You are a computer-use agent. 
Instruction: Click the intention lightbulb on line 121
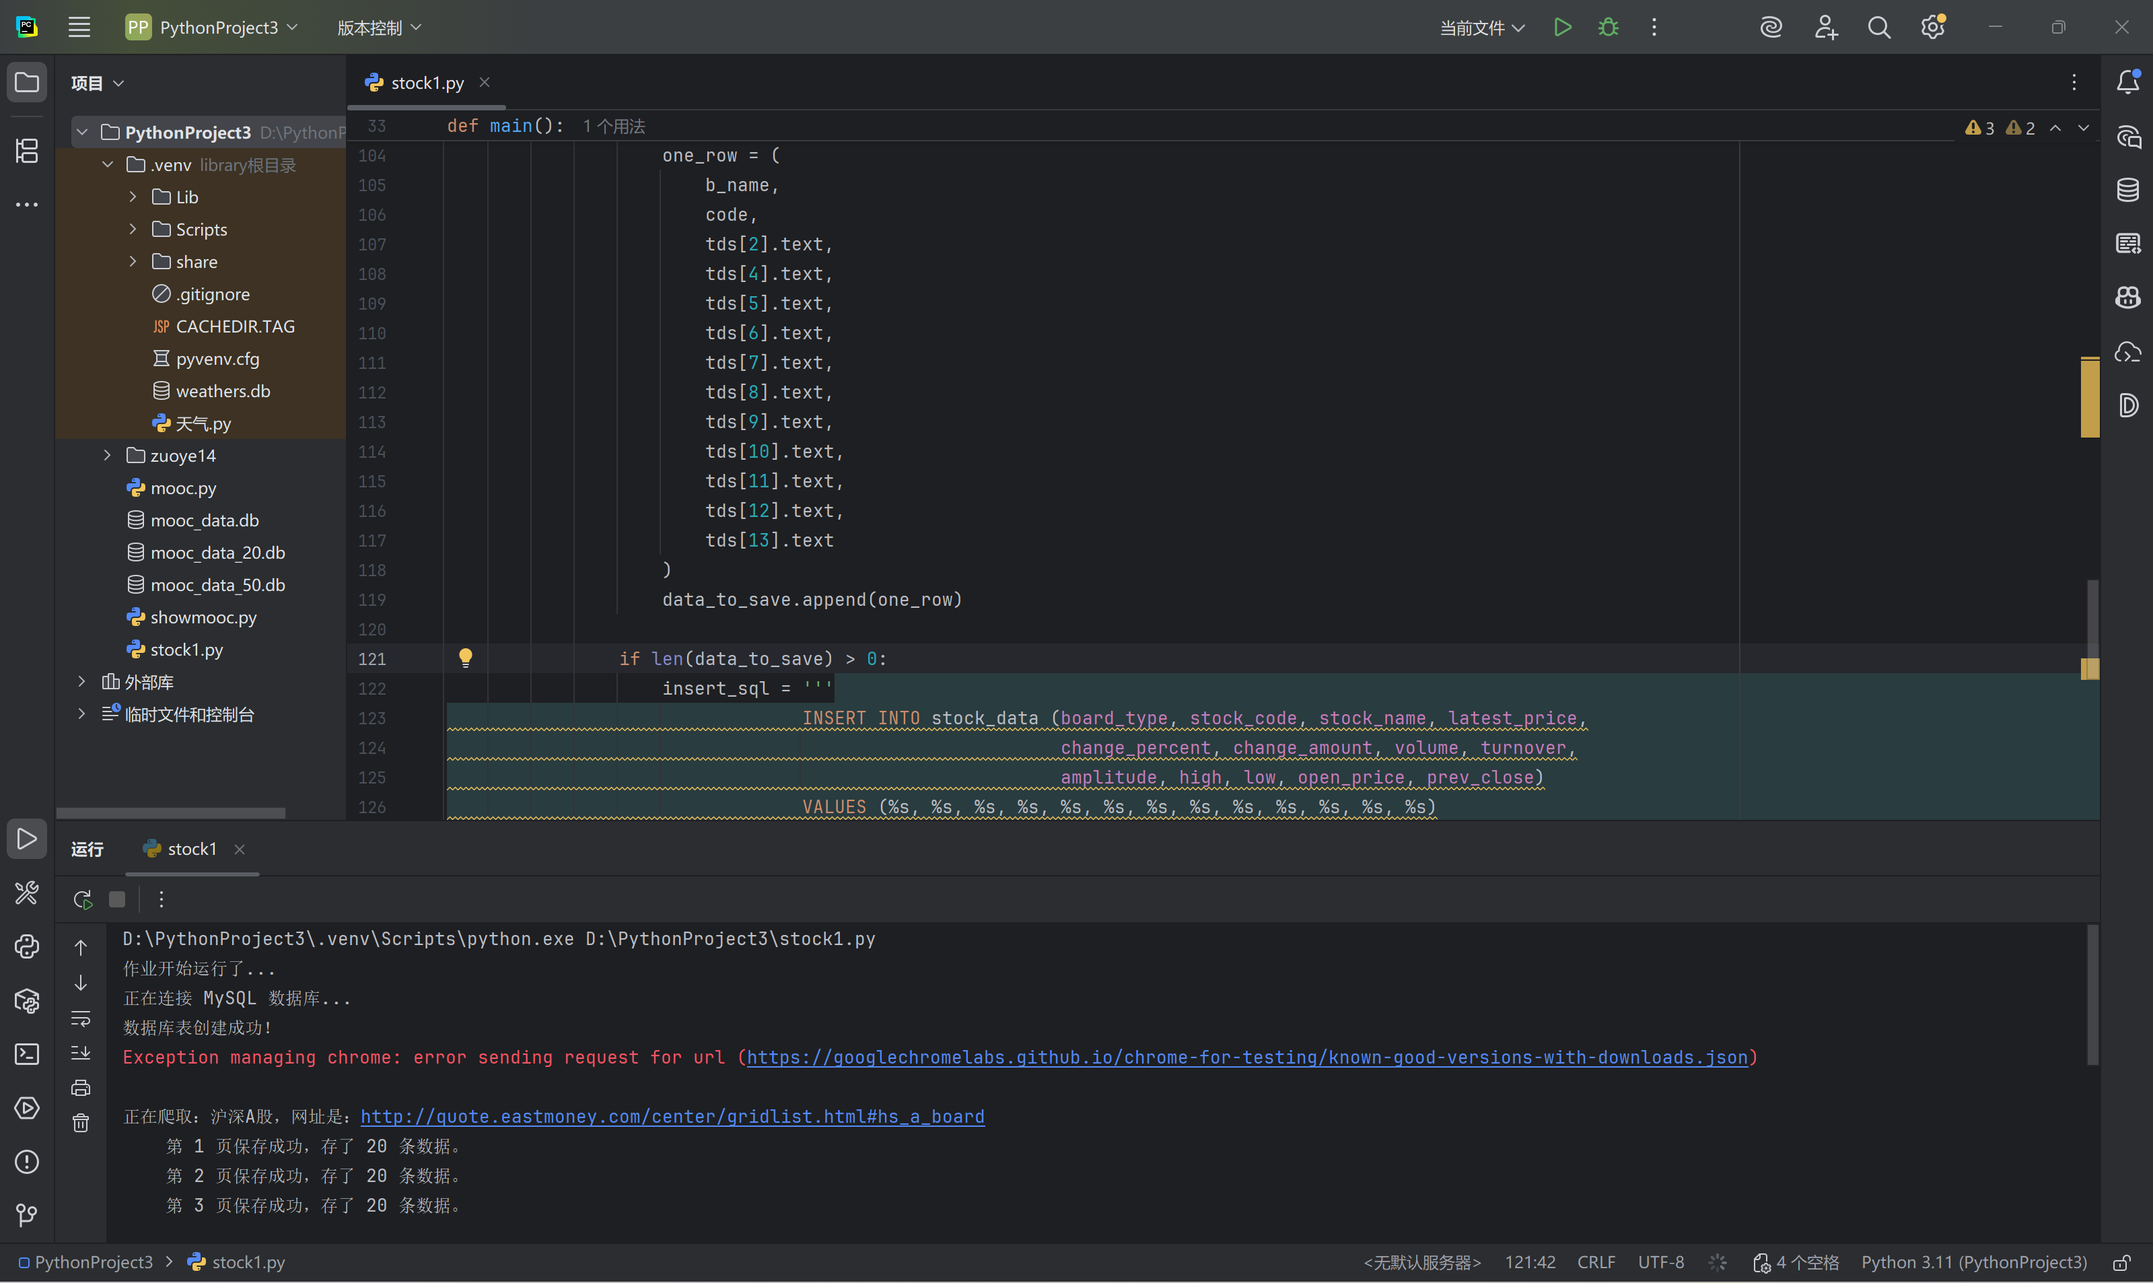[465, 658]
